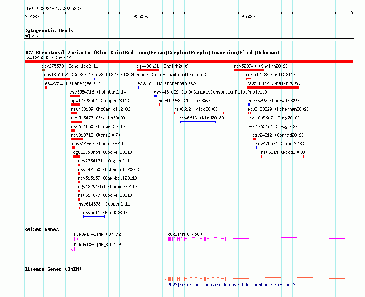The height and width of the screenshot is (297, 365).
Task: Select the dgv12793n54 (Cooper2011) red bar
Action: [x=77, y=156]
